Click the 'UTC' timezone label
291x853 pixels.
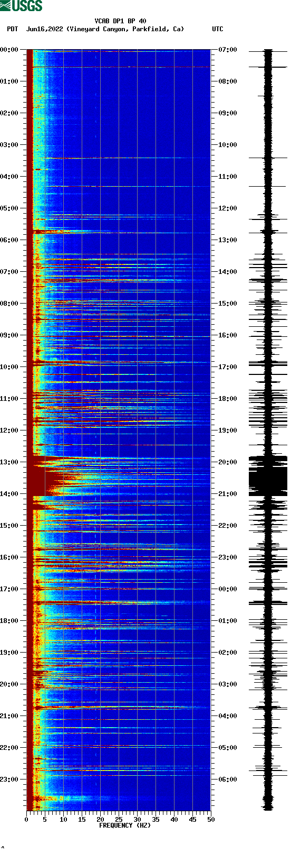pyautogui.click(x=218, y=29)
